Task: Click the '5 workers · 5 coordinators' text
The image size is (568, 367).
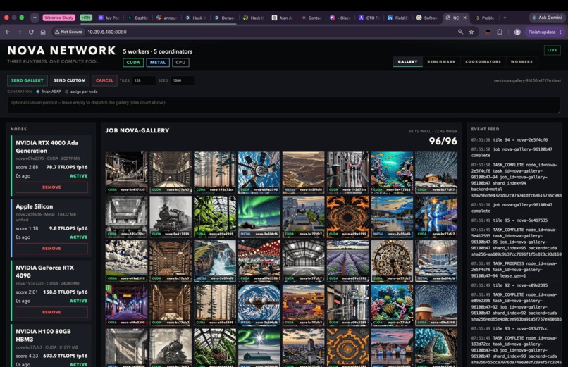Action: point(158,51)
